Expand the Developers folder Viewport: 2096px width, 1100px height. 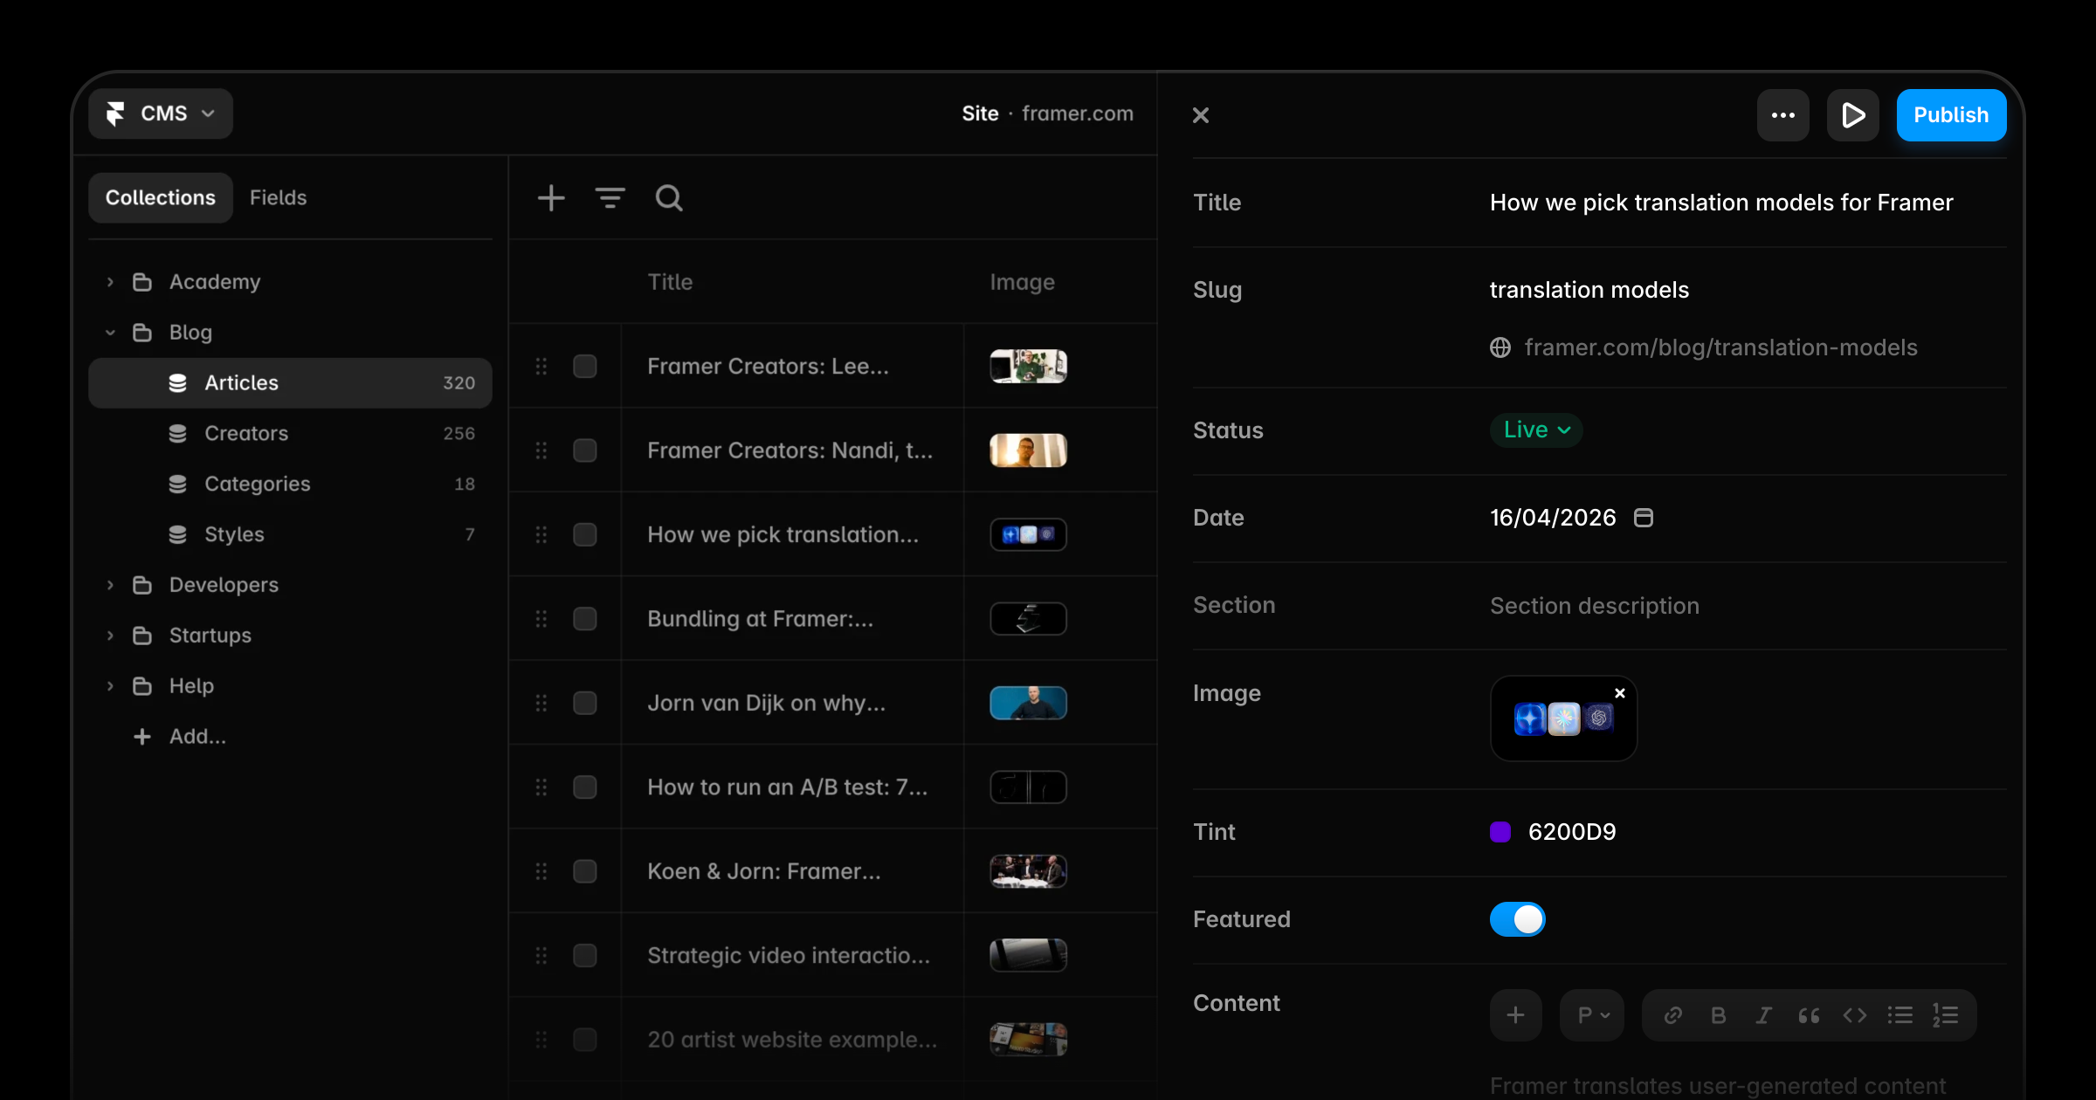click(x=110, y=585)
